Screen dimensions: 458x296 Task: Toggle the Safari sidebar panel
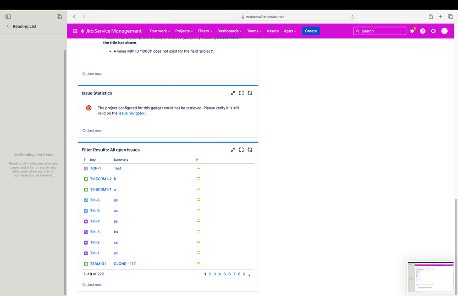tap(8, 16)
